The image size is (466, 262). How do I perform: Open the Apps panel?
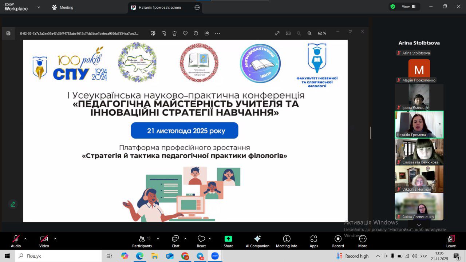point(314,241)
